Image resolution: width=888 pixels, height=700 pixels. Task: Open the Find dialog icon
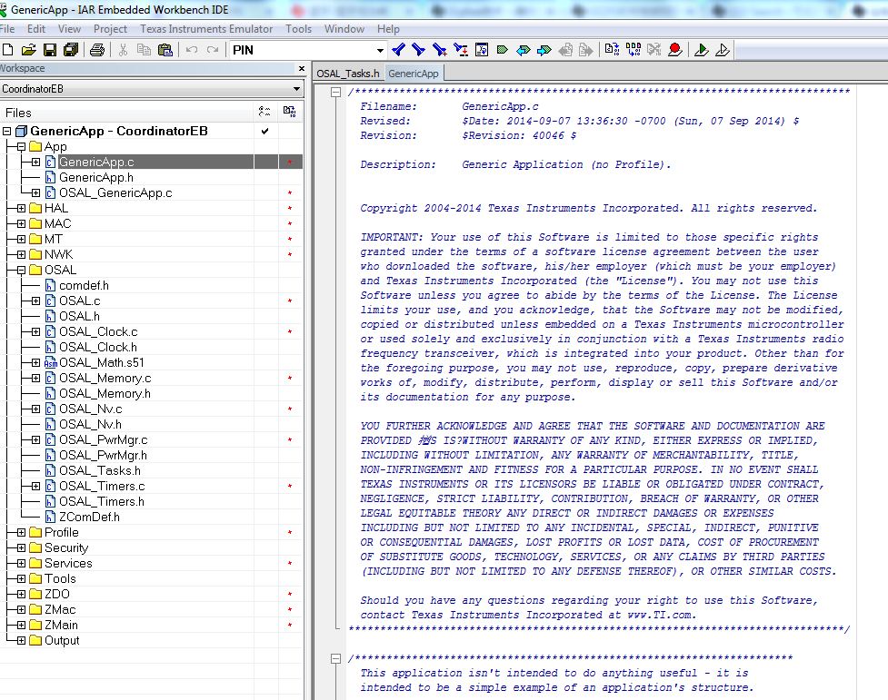coord(440,50)
